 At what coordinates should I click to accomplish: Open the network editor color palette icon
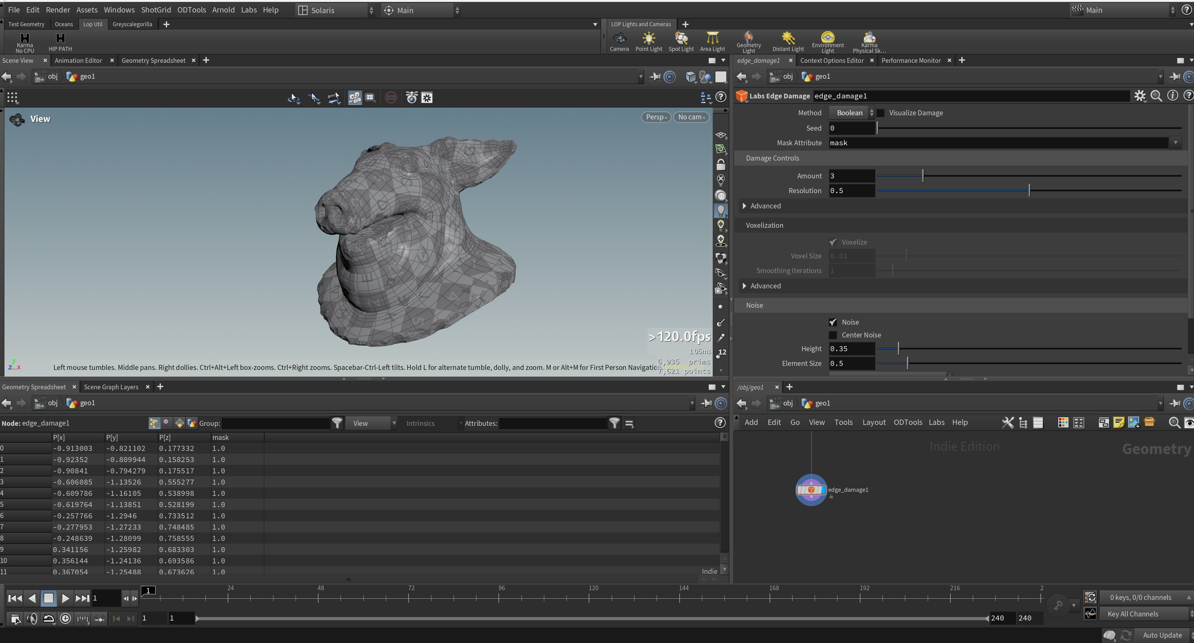(x=1063, y=422)
